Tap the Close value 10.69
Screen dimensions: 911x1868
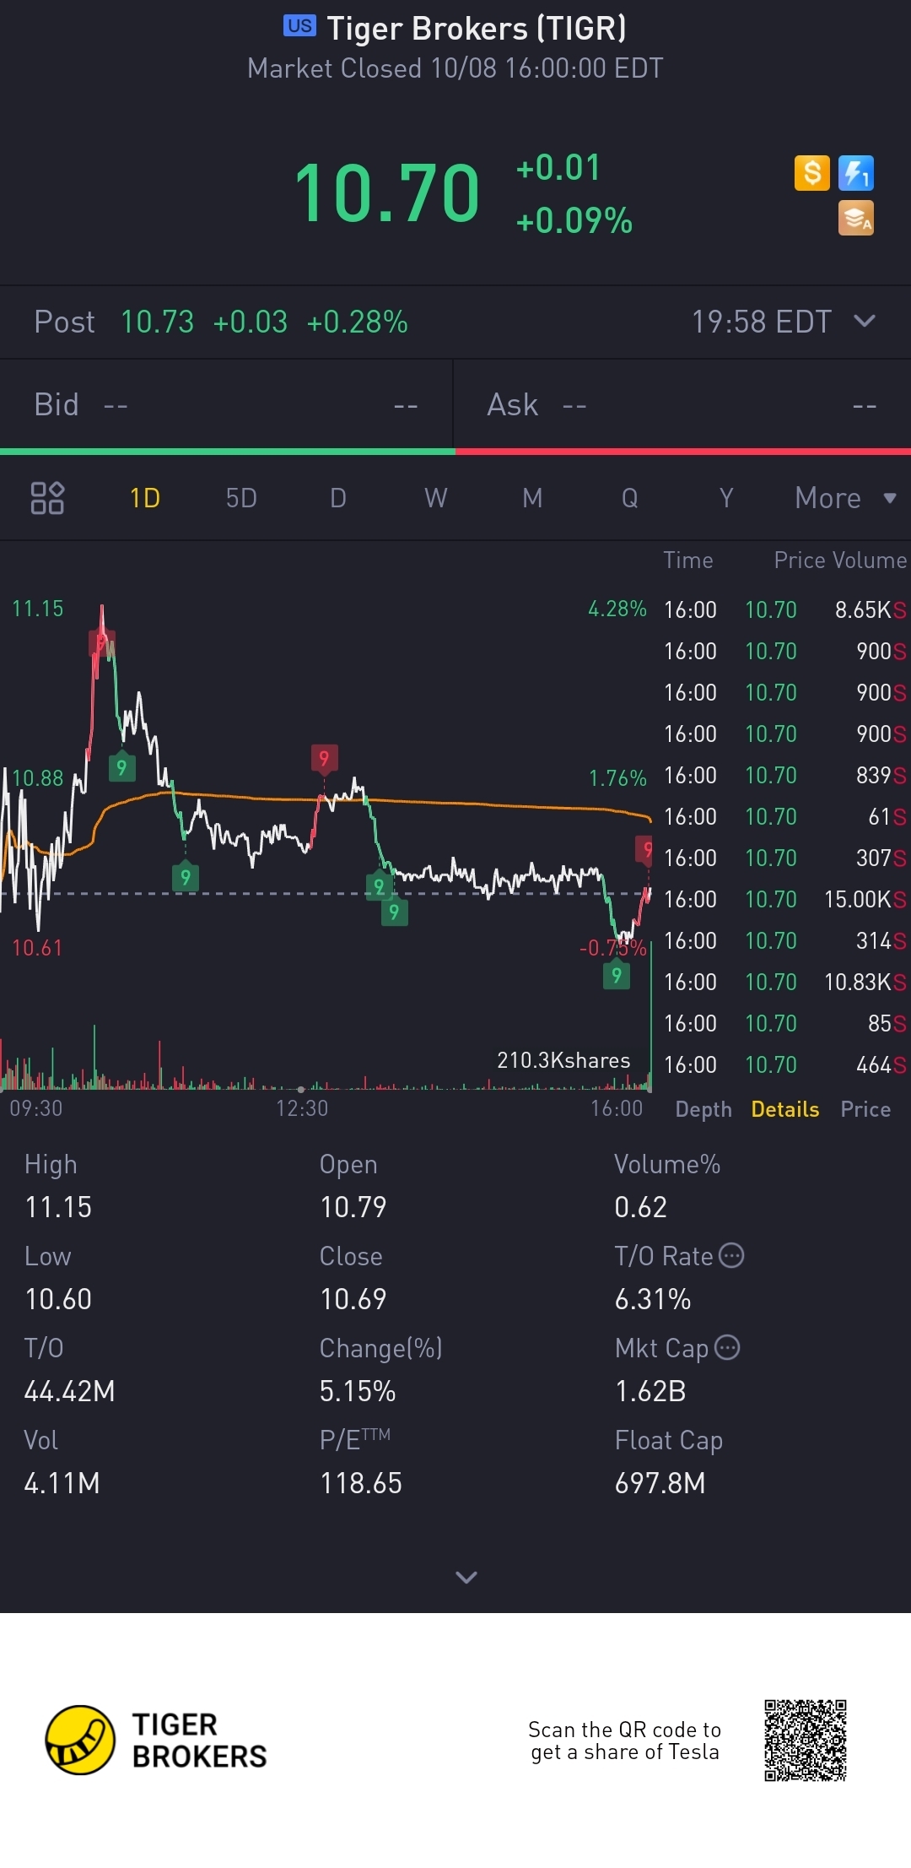353,1299
